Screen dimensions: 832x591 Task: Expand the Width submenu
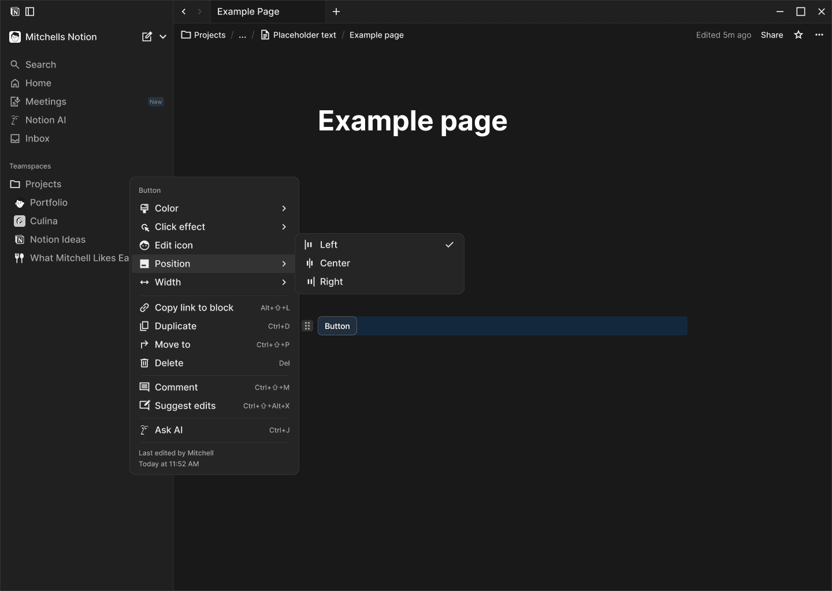[168, 282]
